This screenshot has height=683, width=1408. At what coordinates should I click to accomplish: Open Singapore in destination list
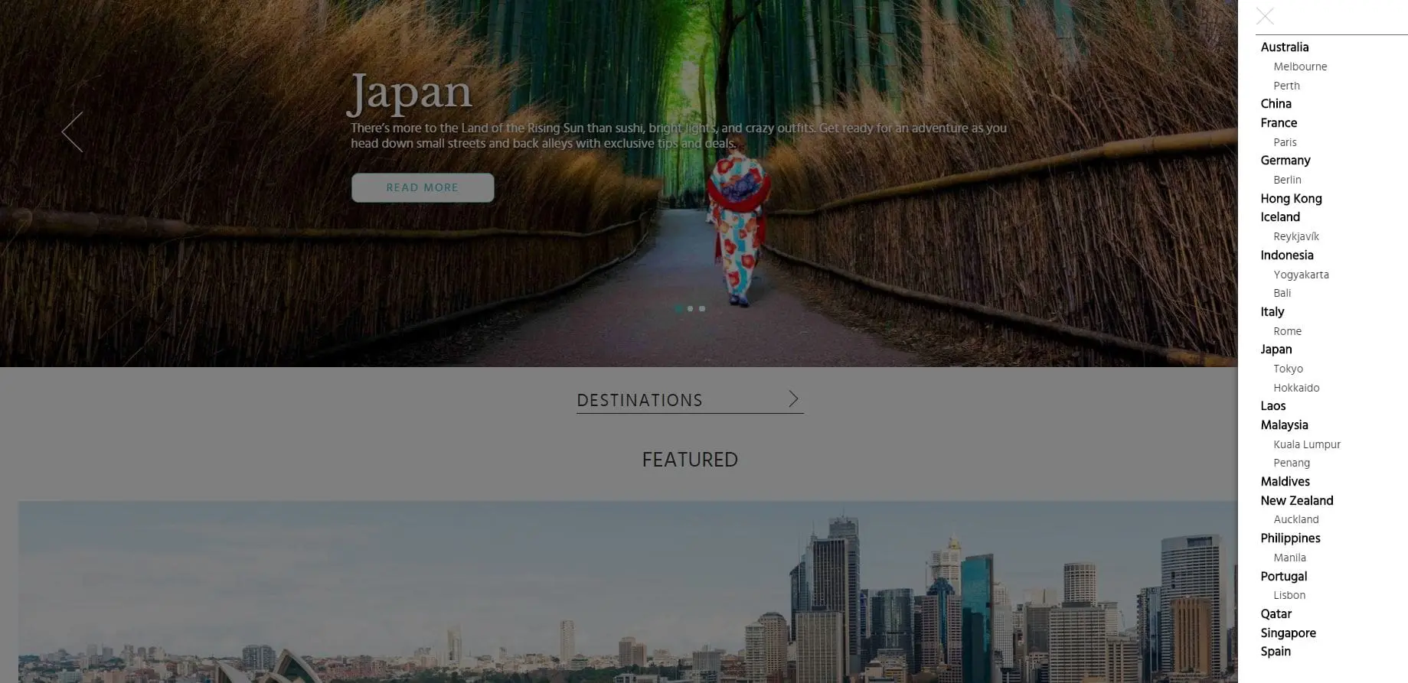1288,633
